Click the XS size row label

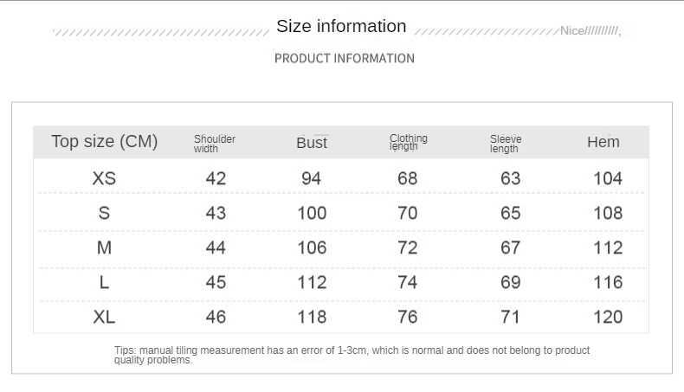coord(104,178)
